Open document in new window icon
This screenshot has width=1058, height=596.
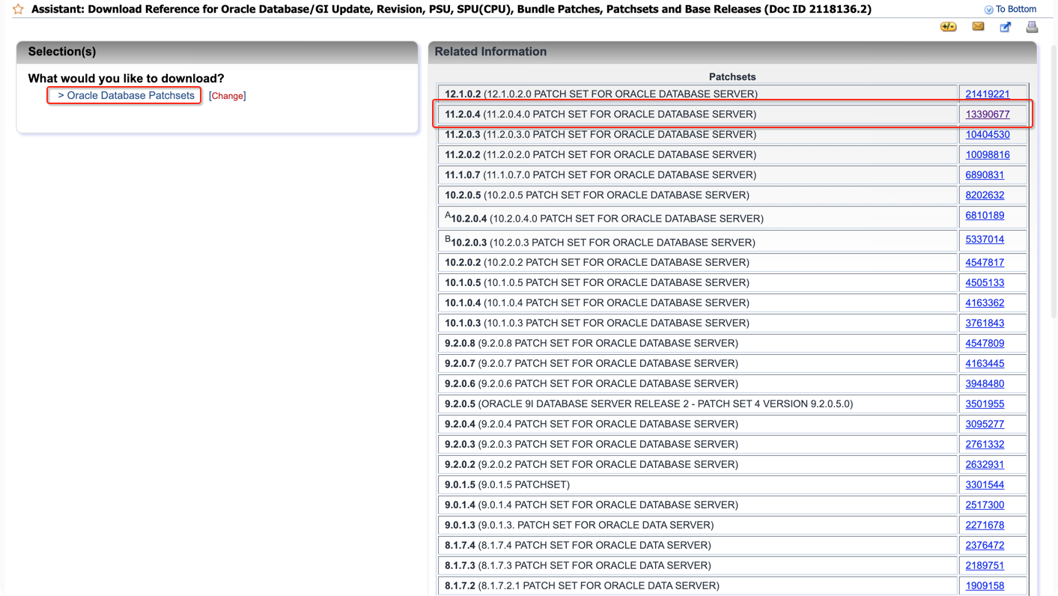[1006, 27]
